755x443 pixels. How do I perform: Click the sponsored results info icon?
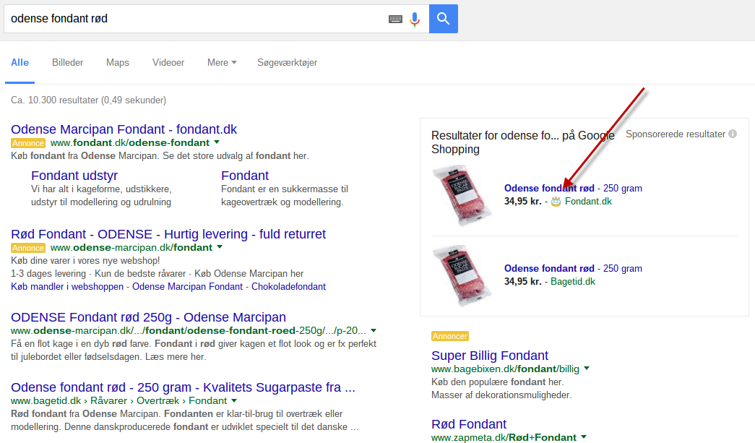(733, 134)
